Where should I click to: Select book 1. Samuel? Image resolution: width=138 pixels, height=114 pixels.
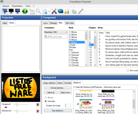(77, 52)
